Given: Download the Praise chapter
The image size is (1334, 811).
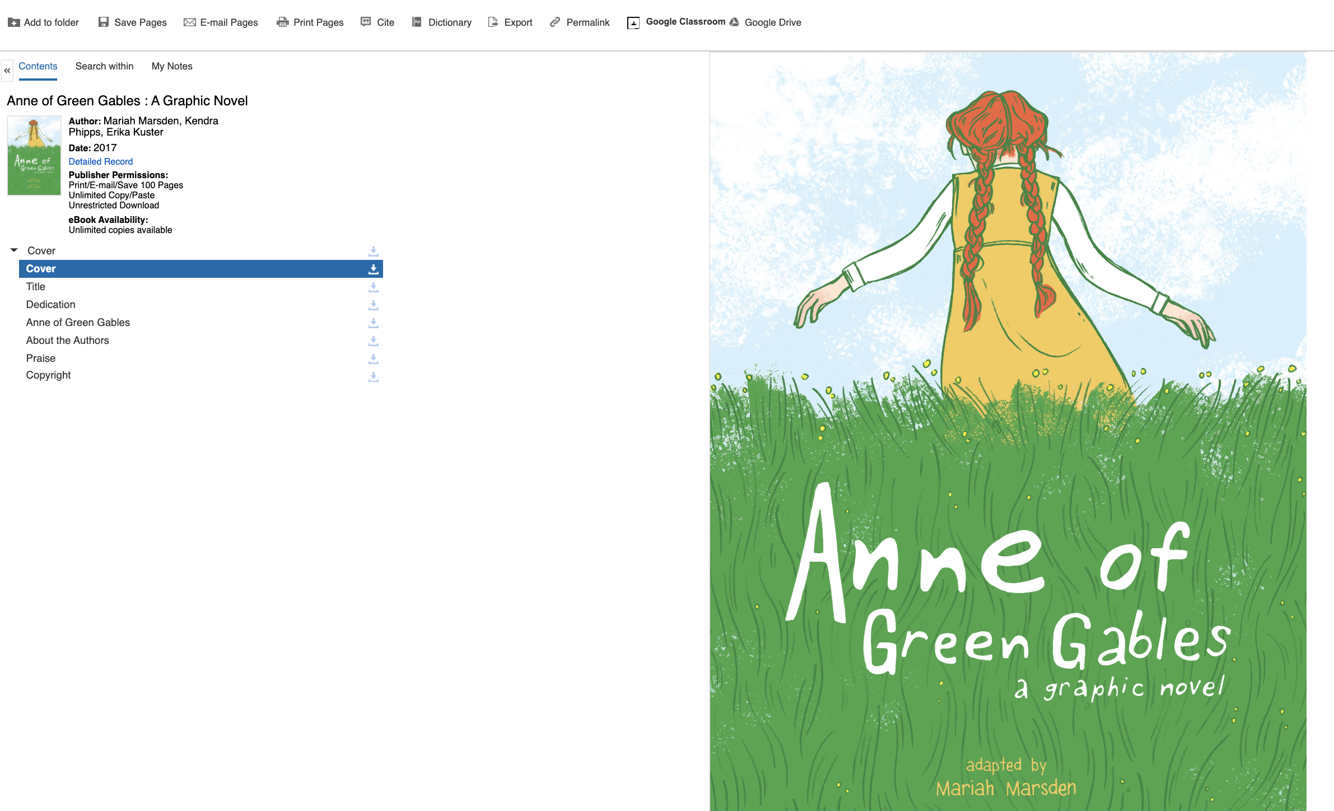Looking at the screenshot, I should coord(374,358).
